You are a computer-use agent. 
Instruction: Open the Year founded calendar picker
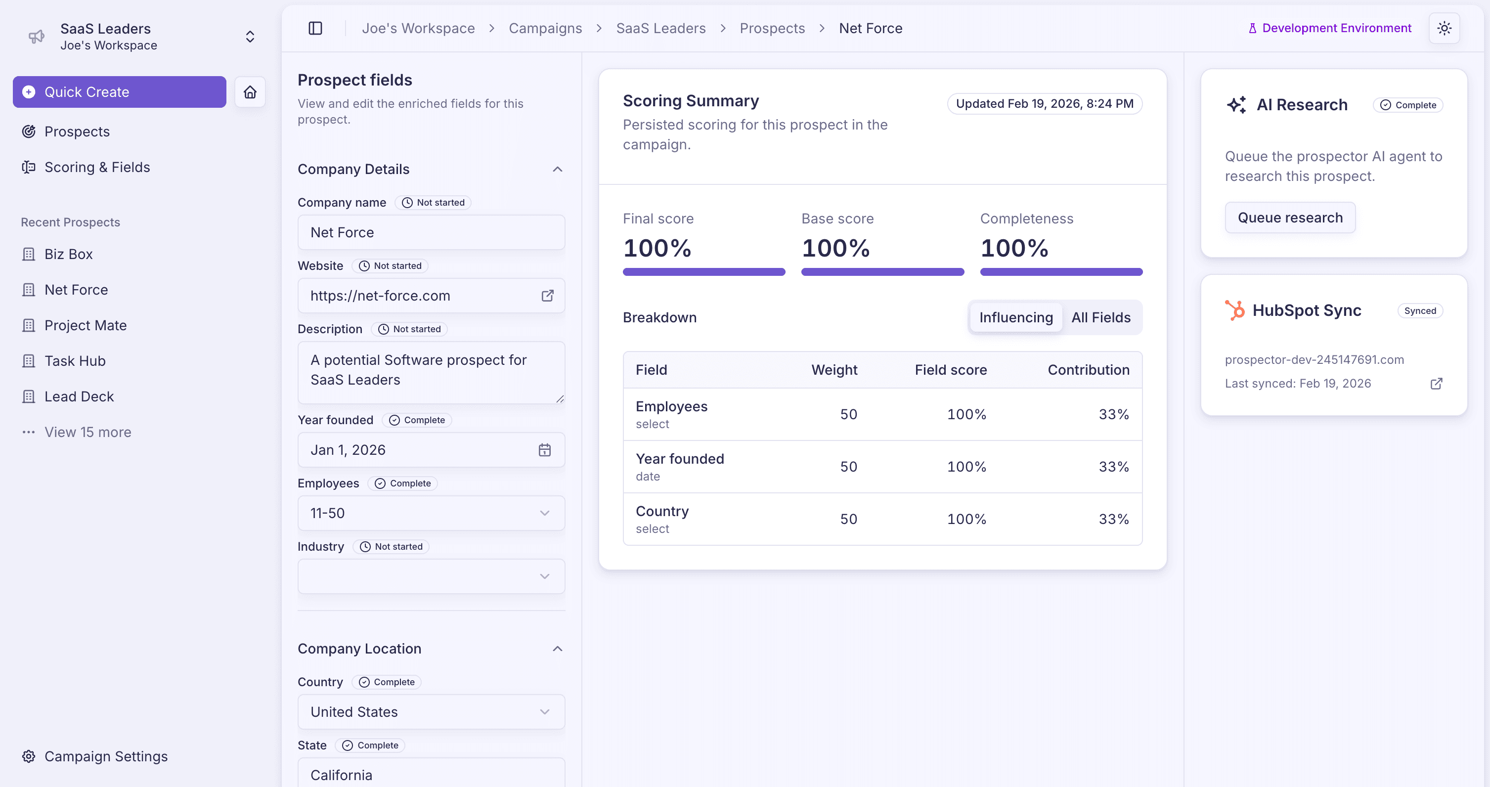(x=544, y=449)
